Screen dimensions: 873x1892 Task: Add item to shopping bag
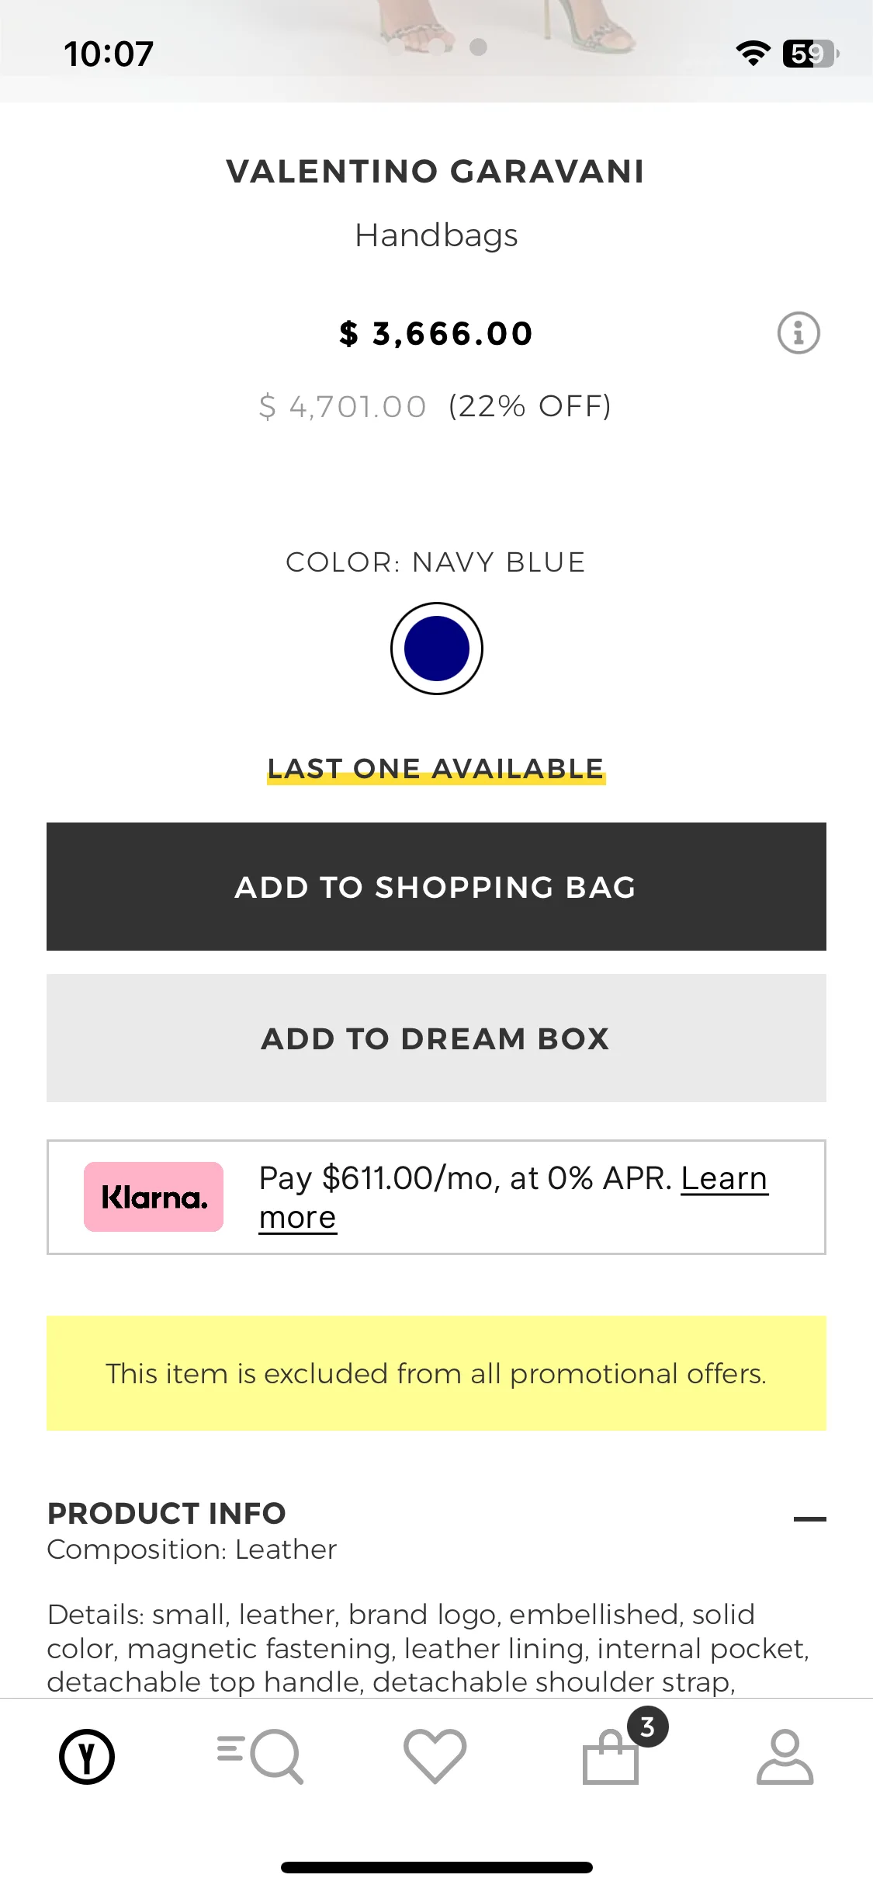click(x=436, y=886)
